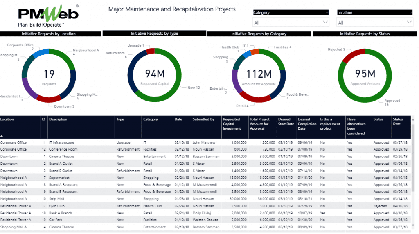The width and height of the screenshot is (419, 234).
Task: Open the Category slicer dropdown showing All
Action: click(x=291, y=22)
